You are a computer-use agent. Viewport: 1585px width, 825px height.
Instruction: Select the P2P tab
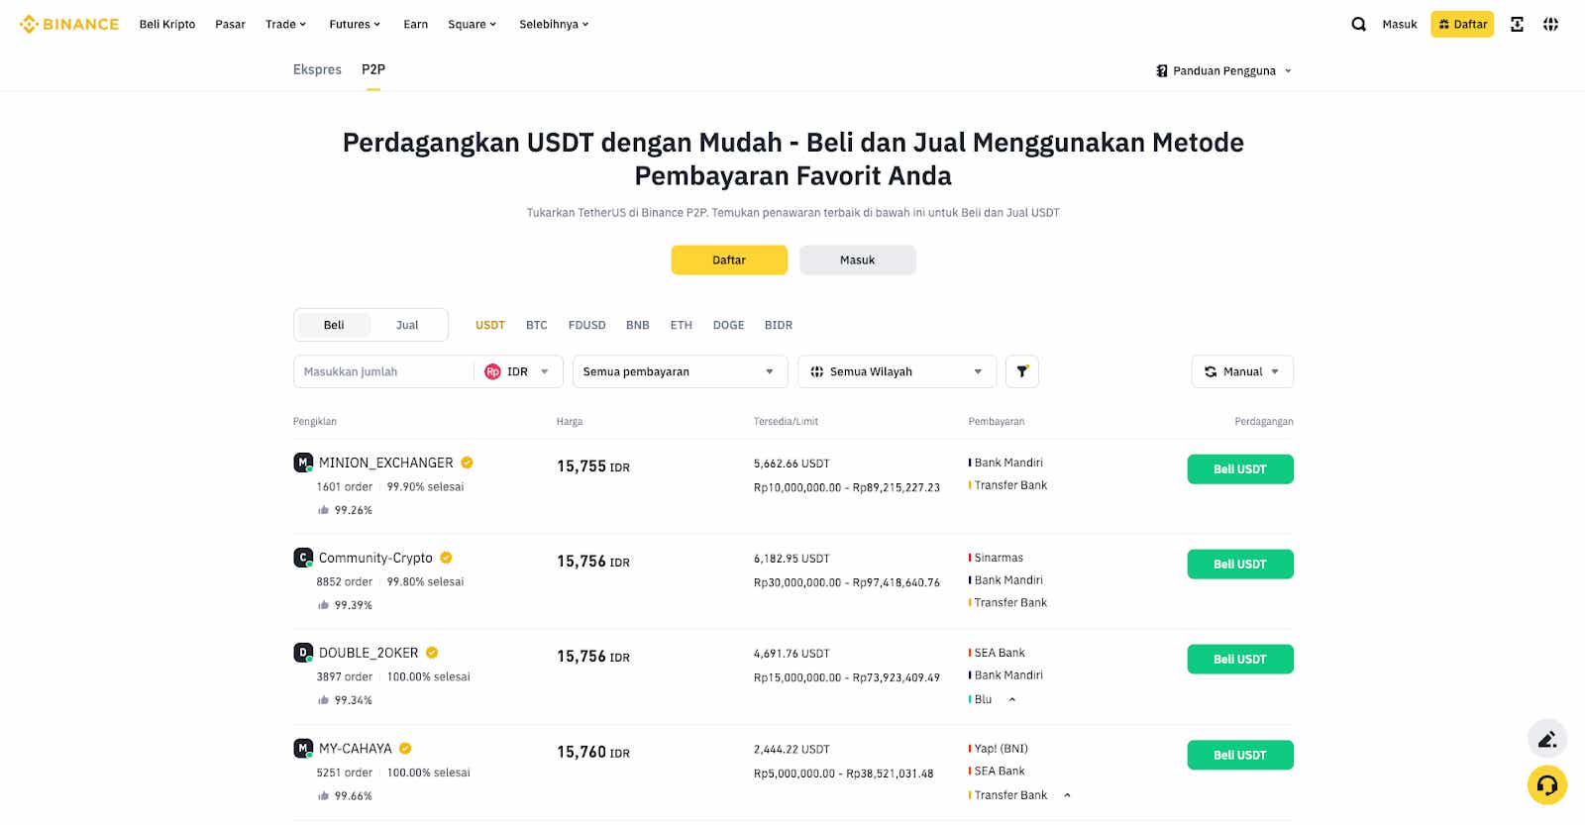click(x=373, y=69)
